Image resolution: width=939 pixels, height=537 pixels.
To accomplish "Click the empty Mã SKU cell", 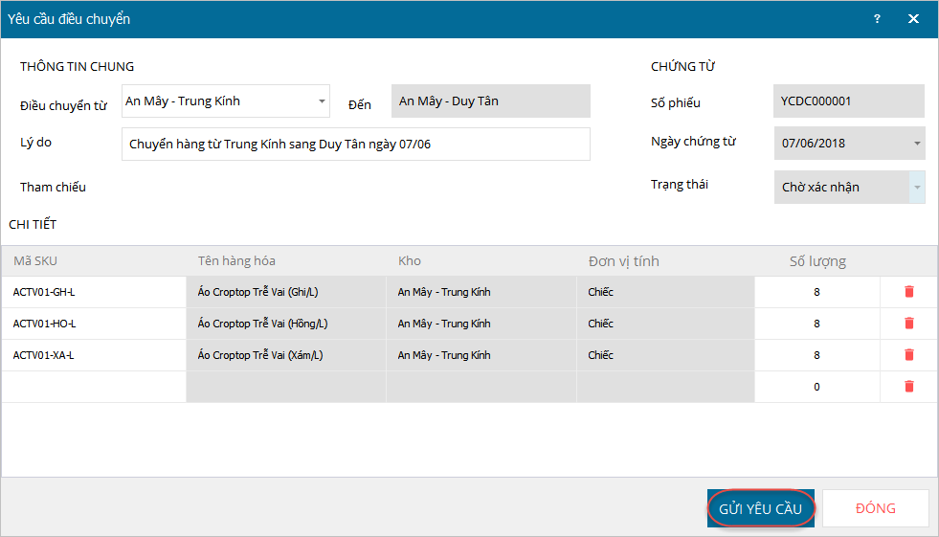I will (x=94, y=387).
